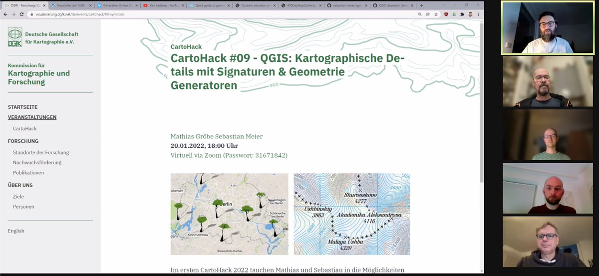This screenshot has width=599, height=276.
Task: Open the Malaya Ushba topographic map image
Action: pos(352,214)
